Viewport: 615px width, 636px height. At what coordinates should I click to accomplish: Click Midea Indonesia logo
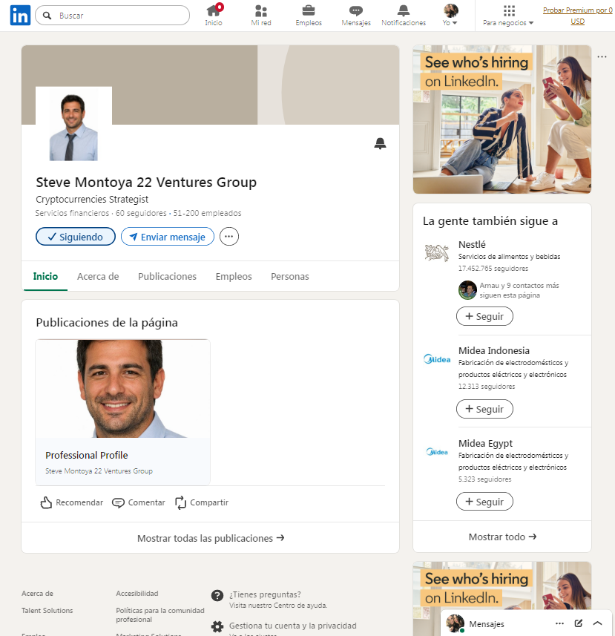[x=437, y=359]
